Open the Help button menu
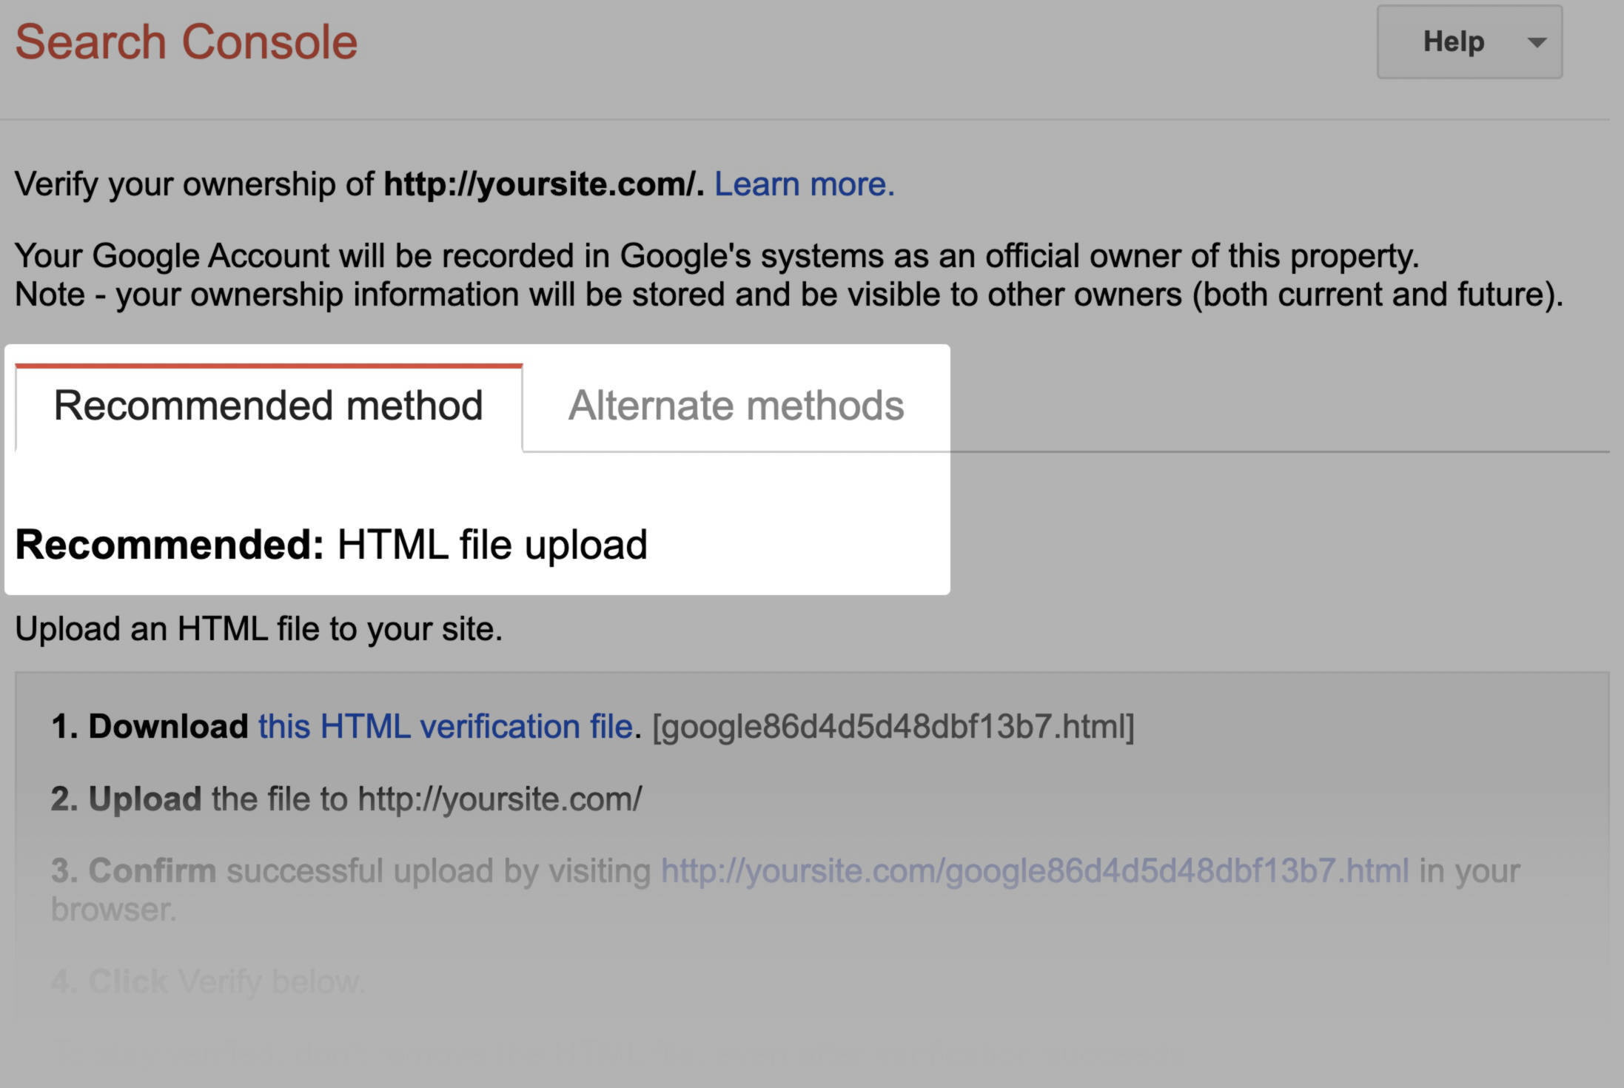 pos(1469,42)
